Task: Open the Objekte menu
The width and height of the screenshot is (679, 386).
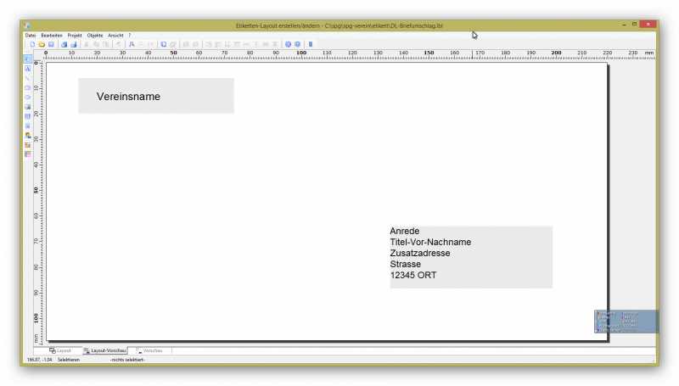Action: click(x=95, y=35)
